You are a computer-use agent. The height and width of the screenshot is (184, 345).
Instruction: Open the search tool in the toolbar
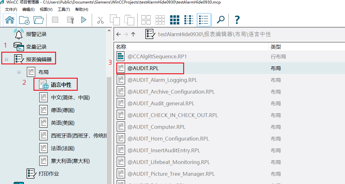[221, 20]
